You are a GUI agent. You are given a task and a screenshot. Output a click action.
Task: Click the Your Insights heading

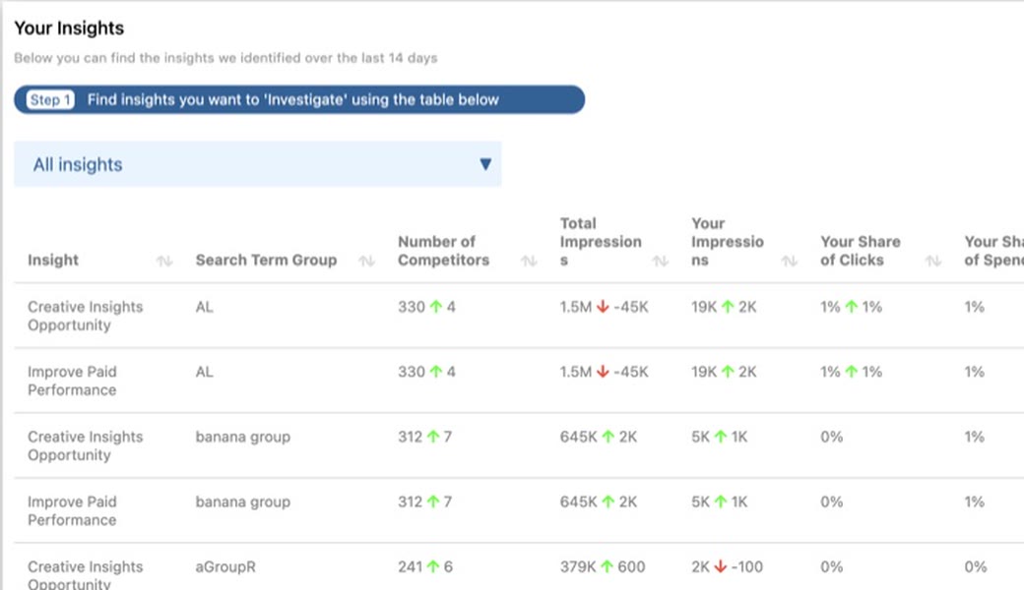[x=69, y=29]
